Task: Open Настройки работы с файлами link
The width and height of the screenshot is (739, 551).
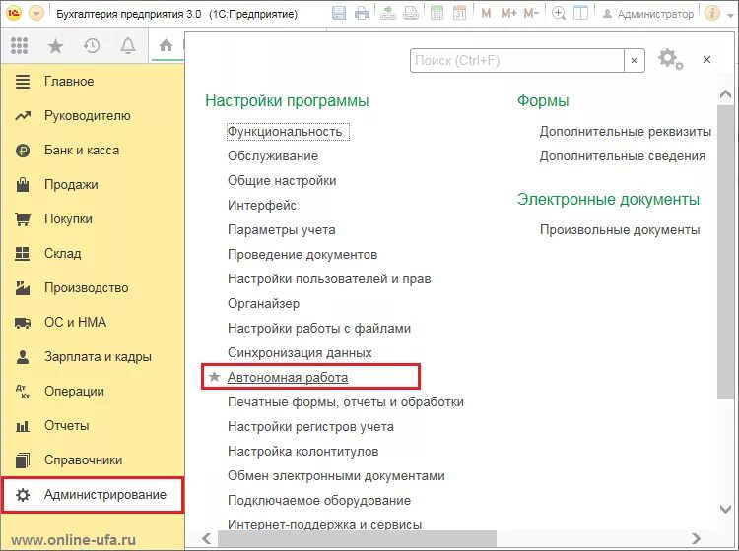Action: [x=319, y=328]
